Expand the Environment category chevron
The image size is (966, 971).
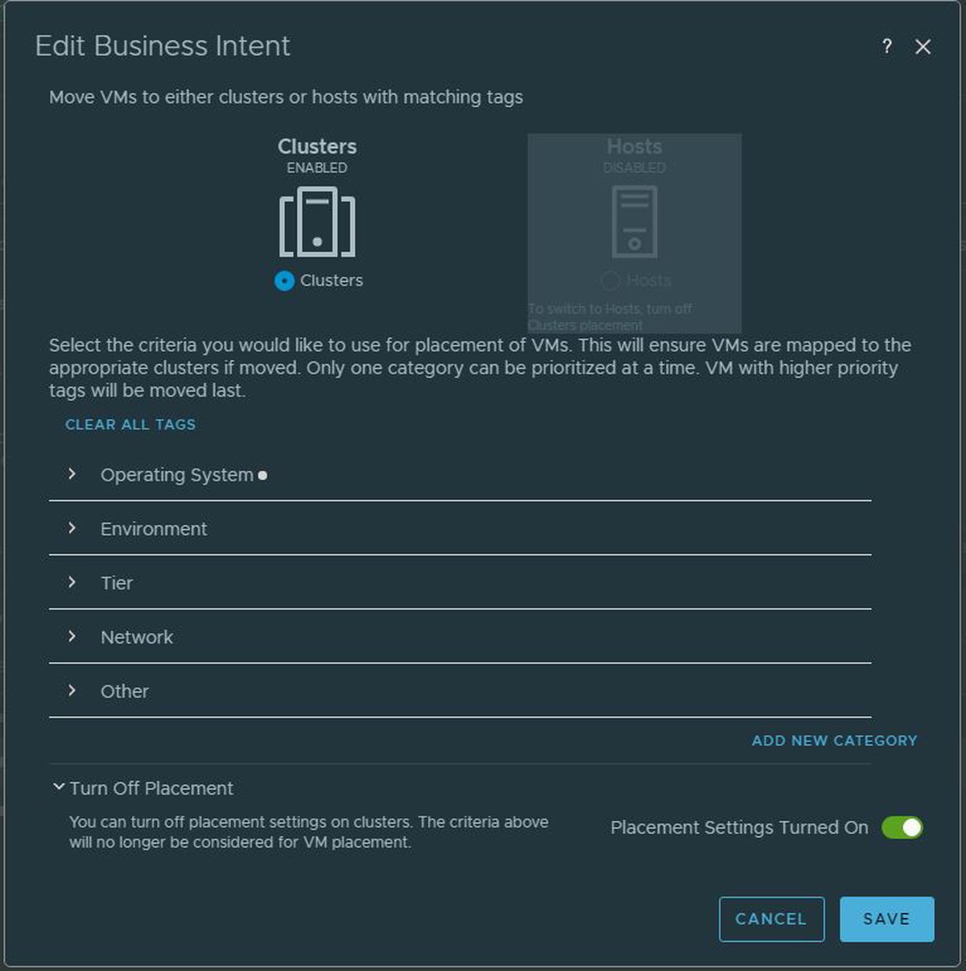72,528
